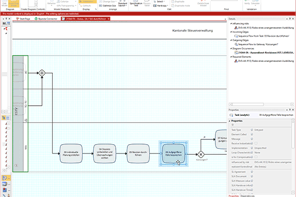Toggle the Is for Compensation checkbox
The height and width of the screenshot is (197, 296).
256,157
